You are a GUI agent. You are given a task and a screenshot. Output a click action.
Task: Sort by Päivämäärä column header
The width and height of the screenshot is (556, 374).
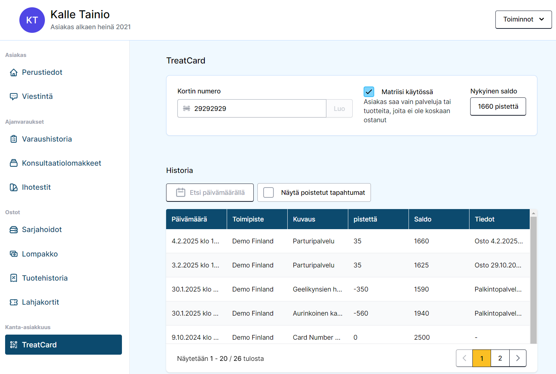[196, 219]
